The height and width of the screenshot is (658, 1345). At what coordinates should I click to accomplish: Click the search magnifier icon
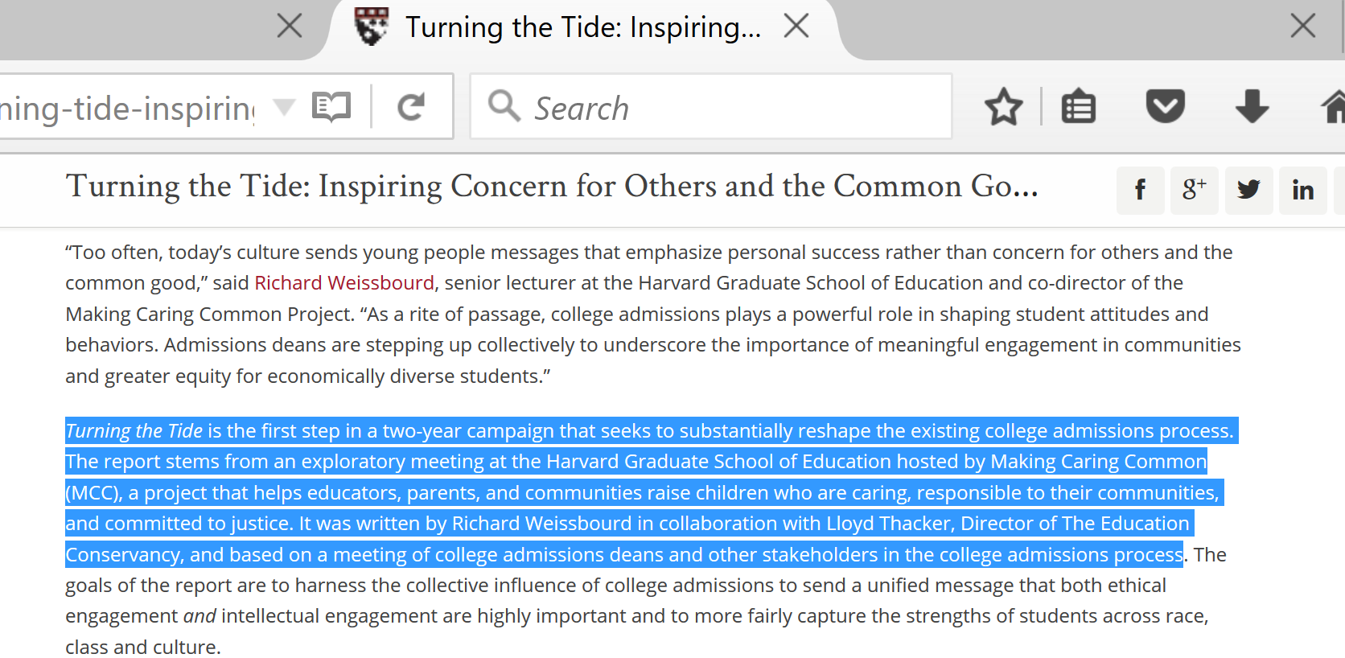click(504, 106)
